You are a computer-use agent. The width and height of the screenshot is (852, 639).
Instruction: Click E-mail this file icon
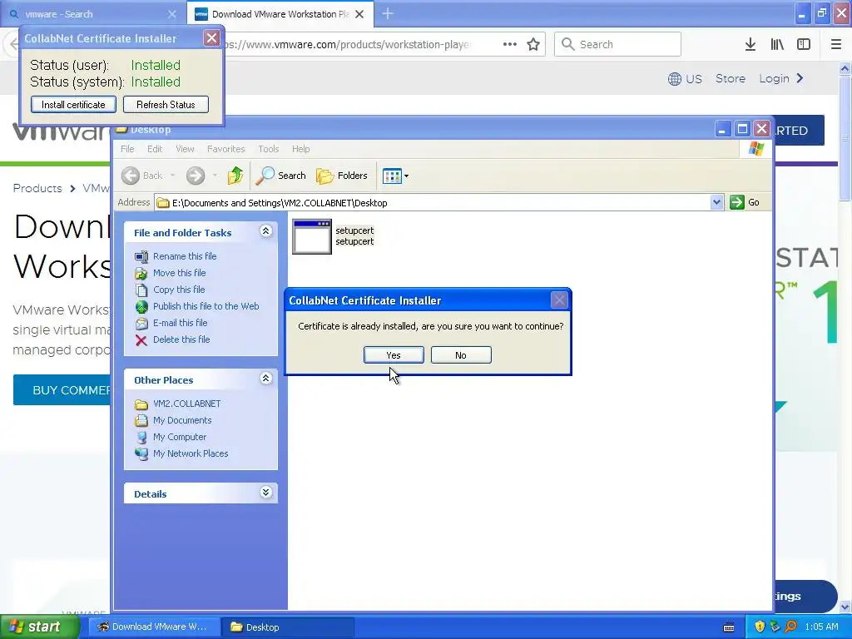click(141, 324)
